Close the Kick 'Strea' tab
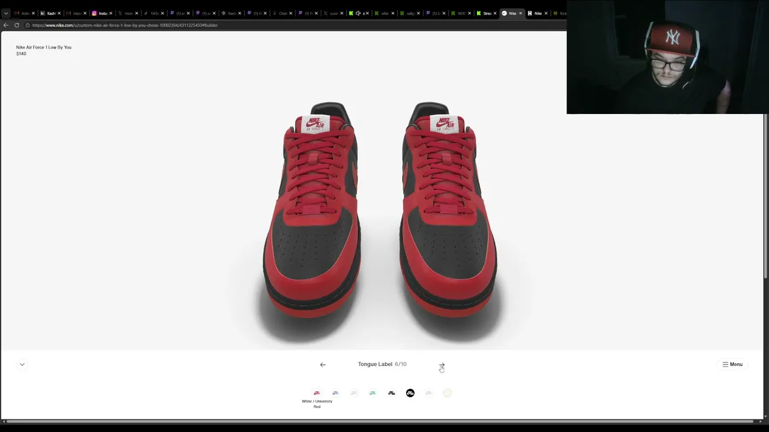 [495, 13]
